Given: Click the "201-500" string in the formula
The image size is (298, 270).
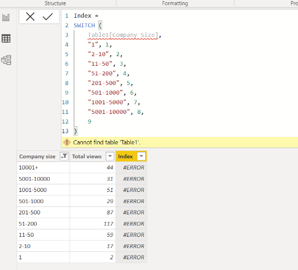Looking at the screenshot, I should [x=104, y=83].
